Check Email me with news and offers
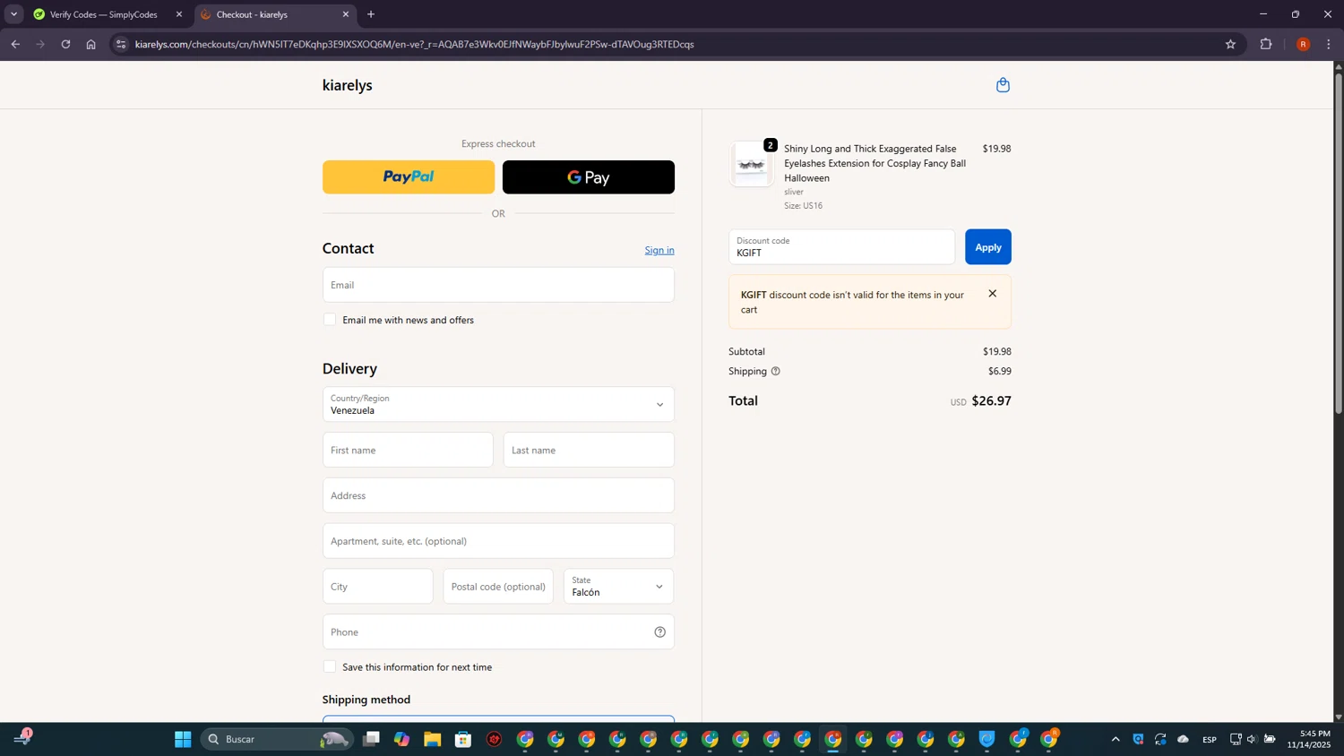 click(x=330, y=320)
